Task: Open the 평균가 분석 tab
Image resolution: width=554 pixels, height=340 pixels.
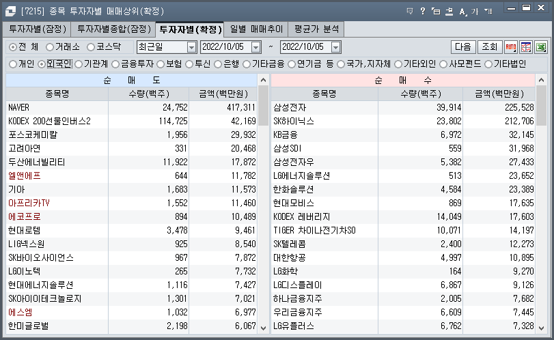Action: pyautogui.click(x=316, y=29)
